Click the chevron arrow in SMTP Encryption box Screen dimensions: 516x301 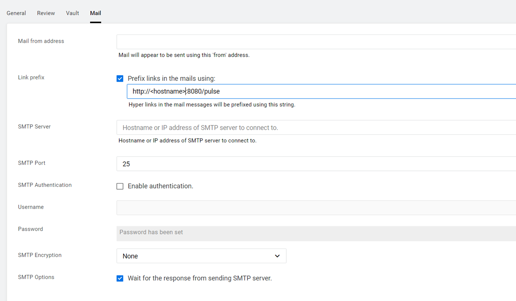point(277,256)
